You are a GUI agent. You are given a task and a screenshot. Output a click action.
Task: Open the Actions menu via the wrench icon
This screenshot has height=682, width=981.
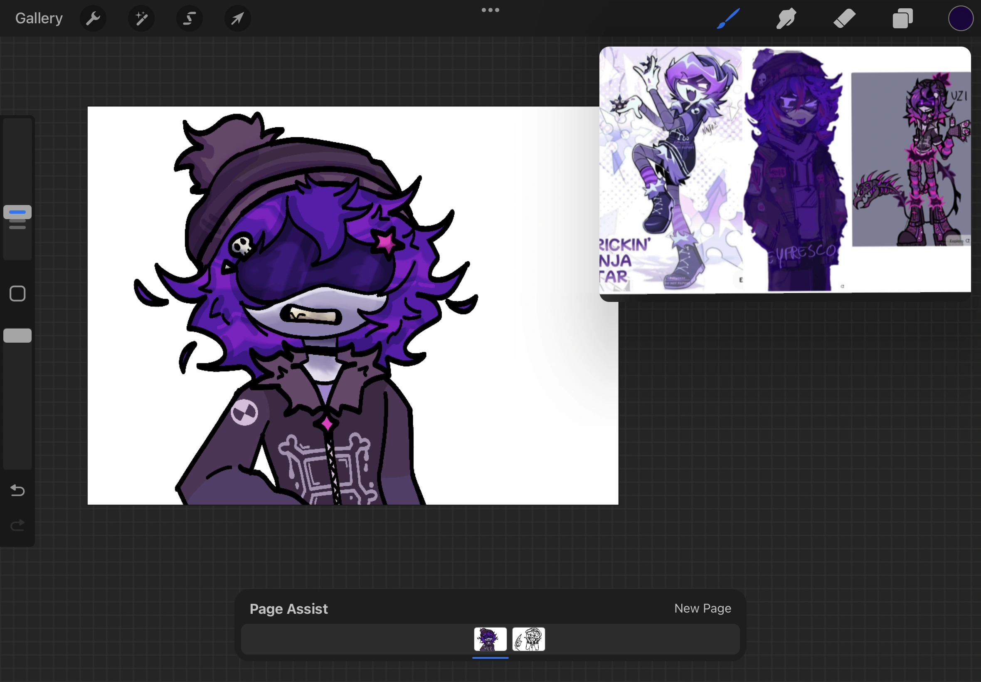pyautogui.click(x=93, y=18)
